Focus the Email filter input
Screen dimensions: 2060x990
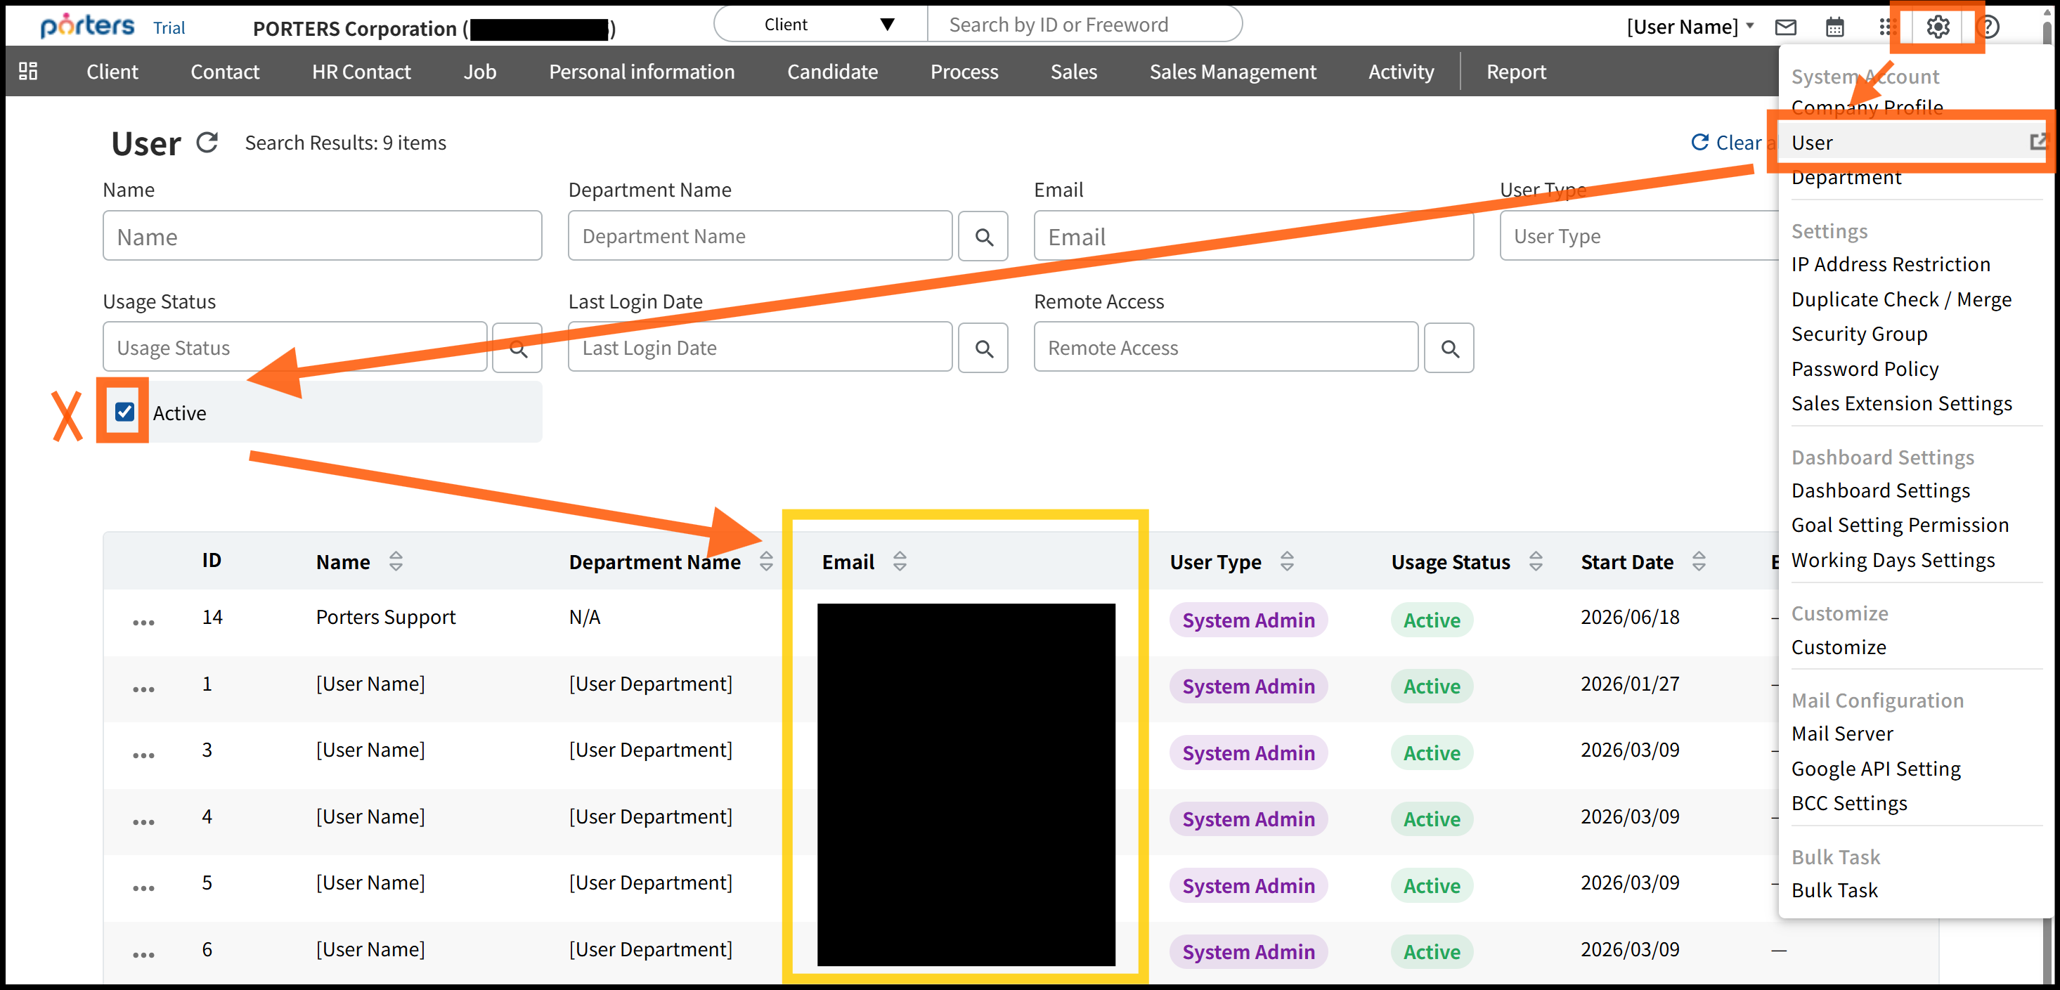click(1253, 236)
